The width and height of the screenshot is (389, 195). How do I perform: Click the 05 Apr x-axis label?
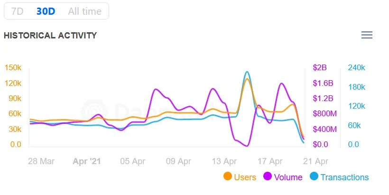pyautogui.click(x=132, y=161)
